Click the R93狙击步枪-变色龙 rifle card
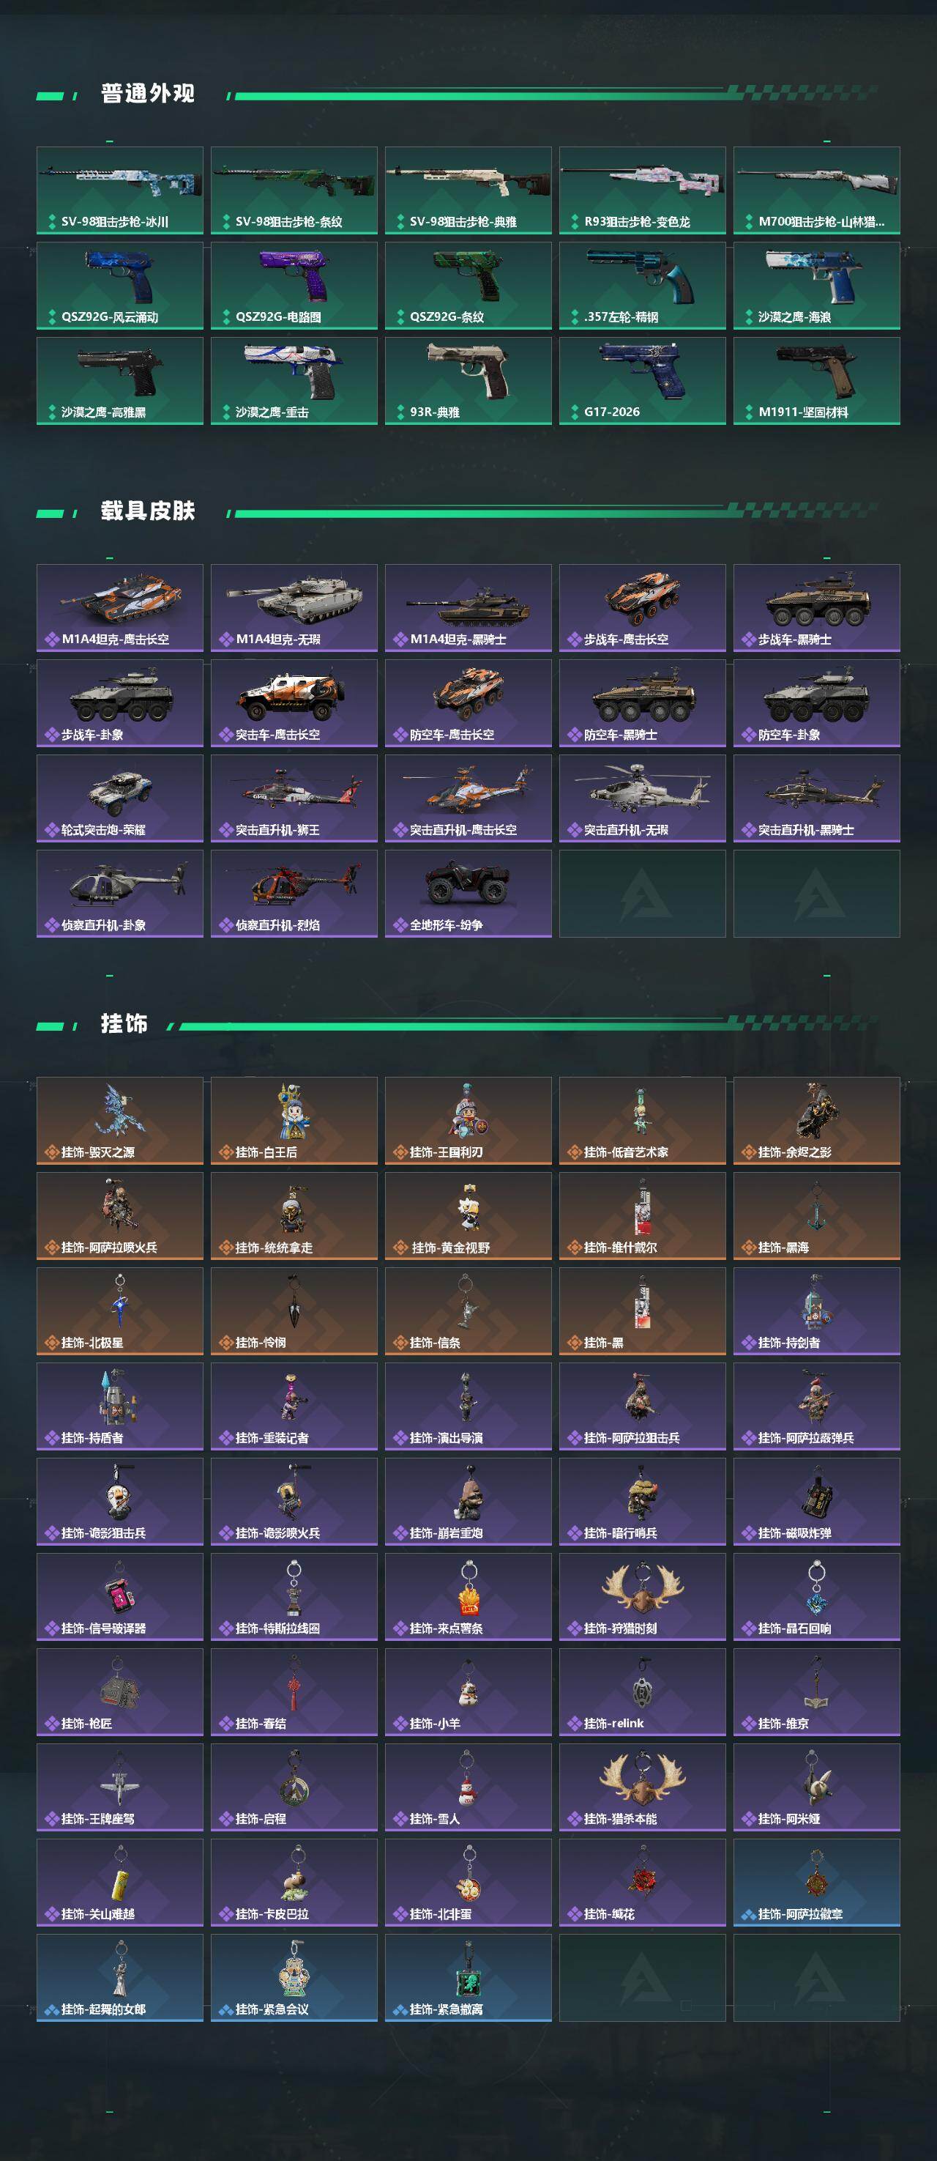Screen dimensions: 937x2161 coord(642,190)
